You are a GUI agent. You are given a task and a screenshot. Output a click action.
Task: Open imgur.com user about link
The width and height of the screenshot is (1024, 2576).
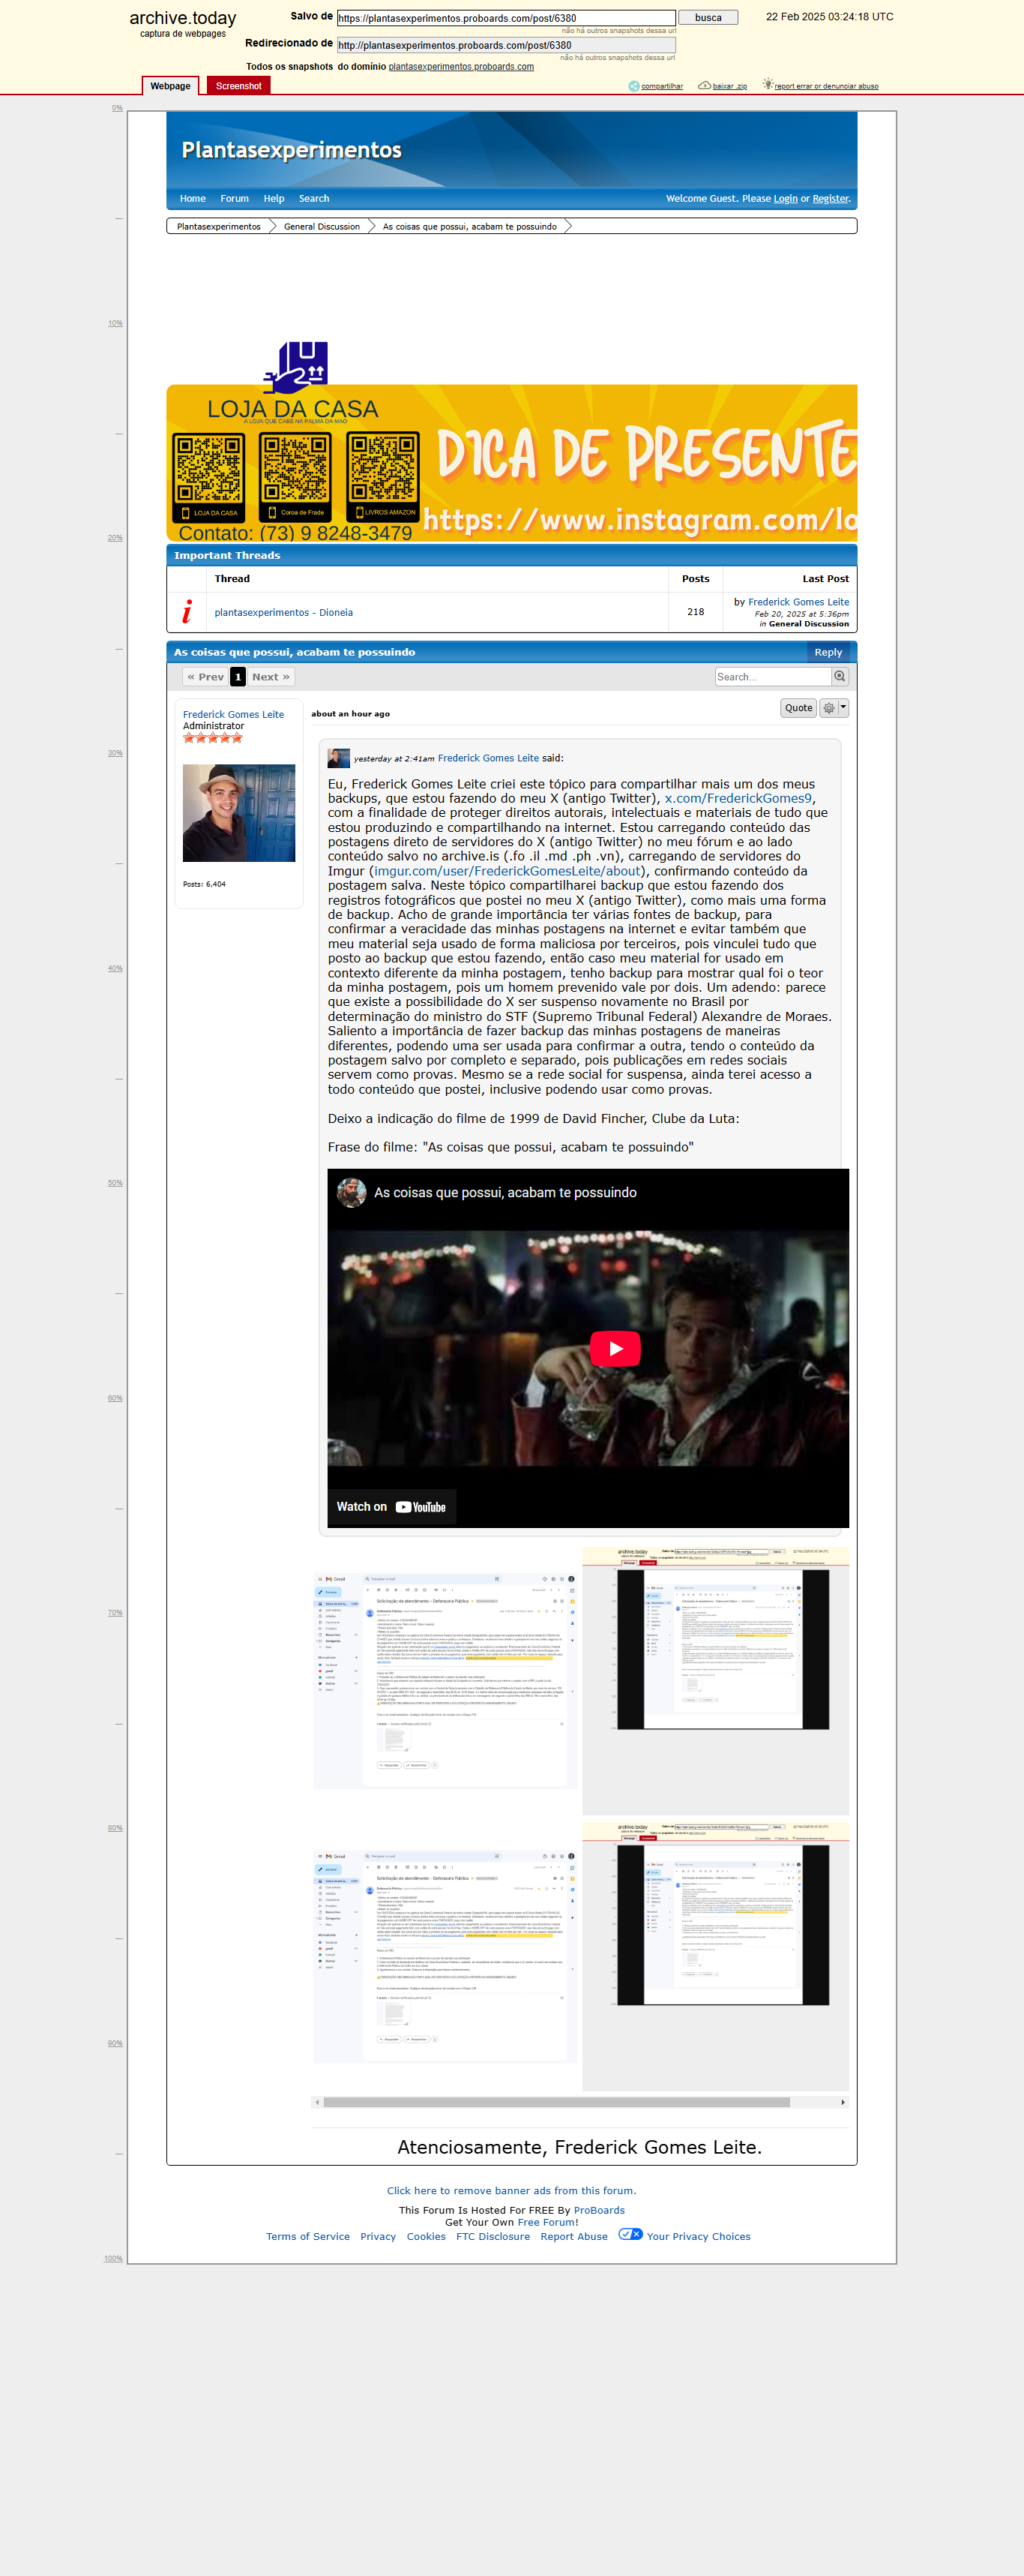(508, 871)
